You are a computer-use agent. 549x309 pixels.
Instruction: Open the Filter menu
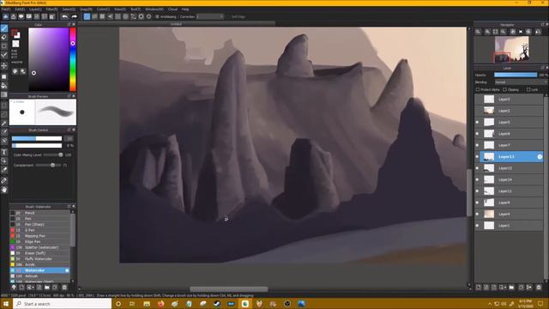pos(51,9)
